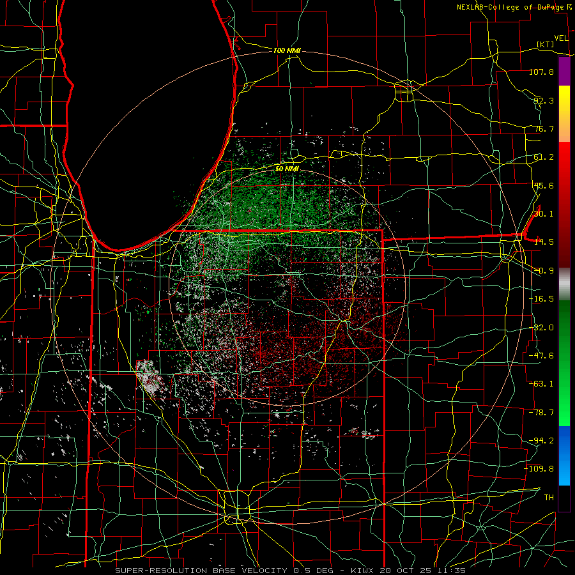Click the -0.9 velocity scale value
Screen dimensions: 575x575
(x=544, y=271)
